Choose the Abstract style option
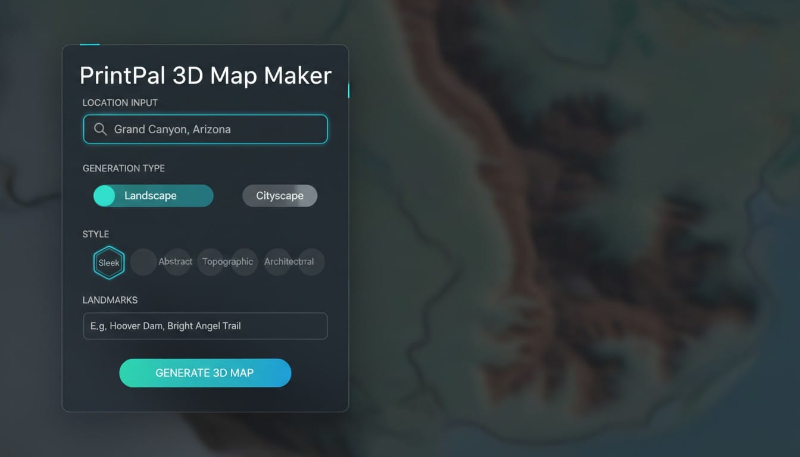 [x=176, y=262]
